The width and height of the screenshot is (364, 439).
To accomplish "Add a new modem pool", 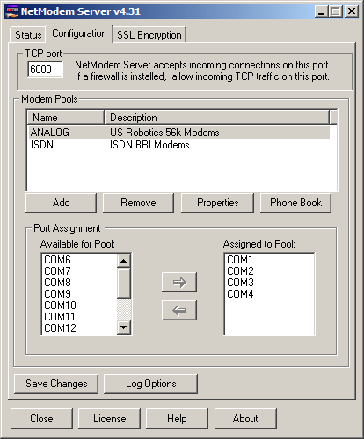I will click(61, 203).
